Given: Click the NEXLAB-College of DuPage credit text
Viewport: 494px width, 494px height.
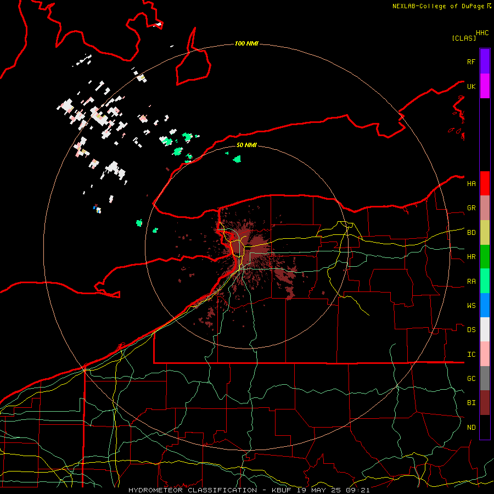Looking at the screenshot, I should click(x=438, y=6).
